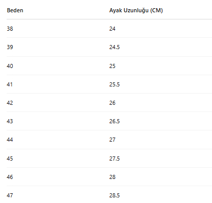Select size 42 in Beden column
This screenshot has height=203, width=212.
pos(10,103)
